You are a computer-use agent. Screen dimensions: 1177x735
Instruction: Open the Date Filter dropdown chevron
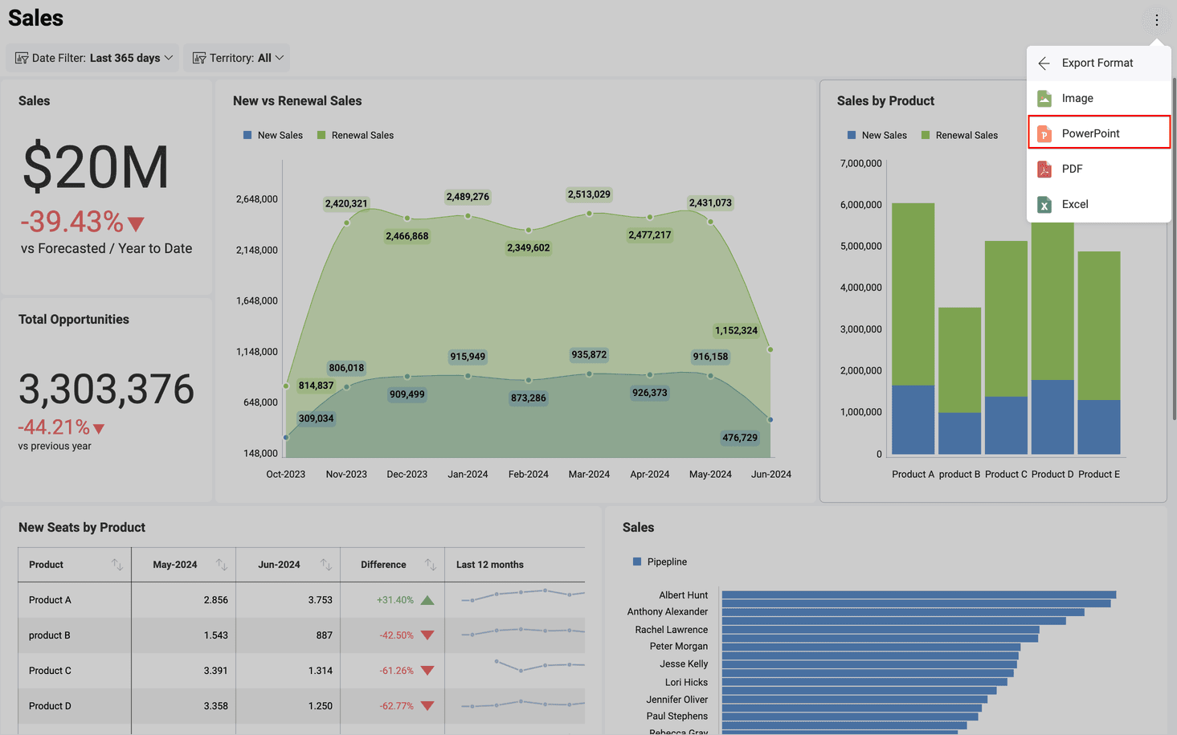pyautogui.click(x=169, y=58)
